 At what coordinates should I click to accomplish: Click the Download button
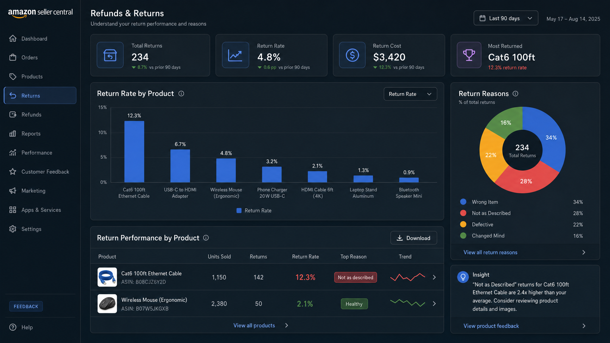[x=414, y=238]
